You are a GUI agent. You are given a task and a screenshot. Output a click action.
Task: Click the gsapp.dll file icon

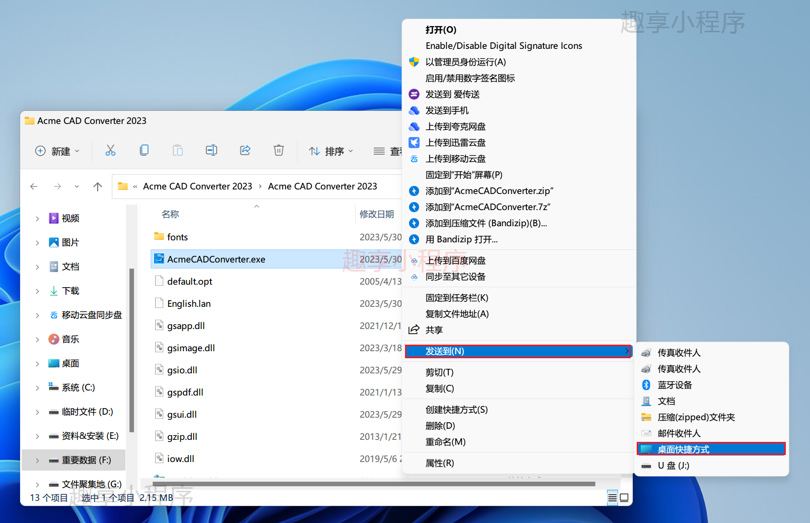(159, 325)
